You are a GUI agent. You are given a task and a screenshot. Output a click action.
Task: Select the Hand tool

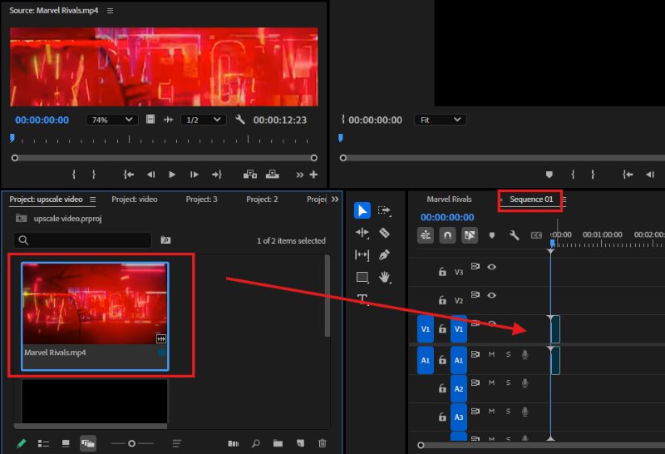tap(384, 277)
